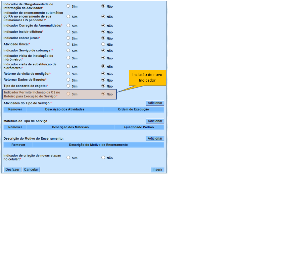This screenshot has height=255, width=292.
Task: Select Sim for Indicador Correção da Anormalidade
Action: (x=68, y=26)
